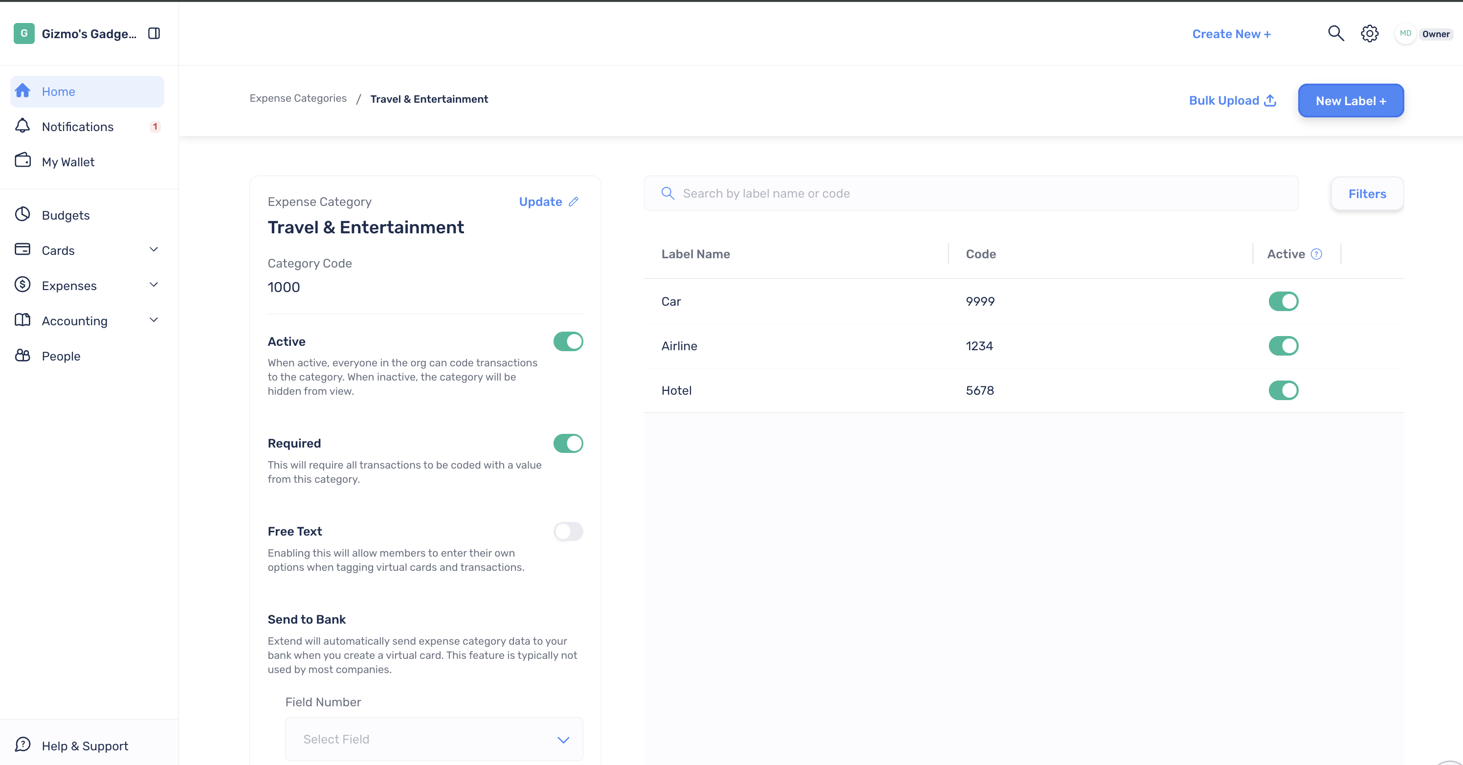
Task: Click the Notifications bell icon
Action: coord(22,126)
